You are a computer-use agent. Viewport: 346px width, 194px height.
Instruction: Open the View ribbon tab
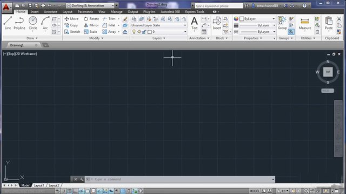[102, 12]
